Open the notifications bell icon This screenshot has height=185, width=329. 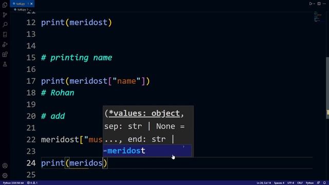[x=324, y=183]
